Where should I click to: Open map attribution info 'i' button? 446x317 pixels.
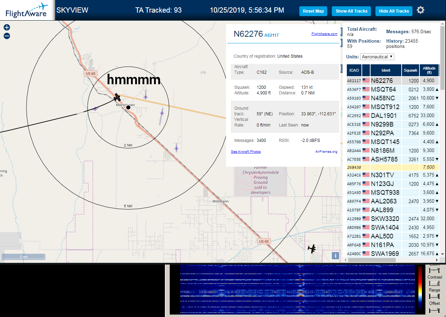tap(335, 255)
